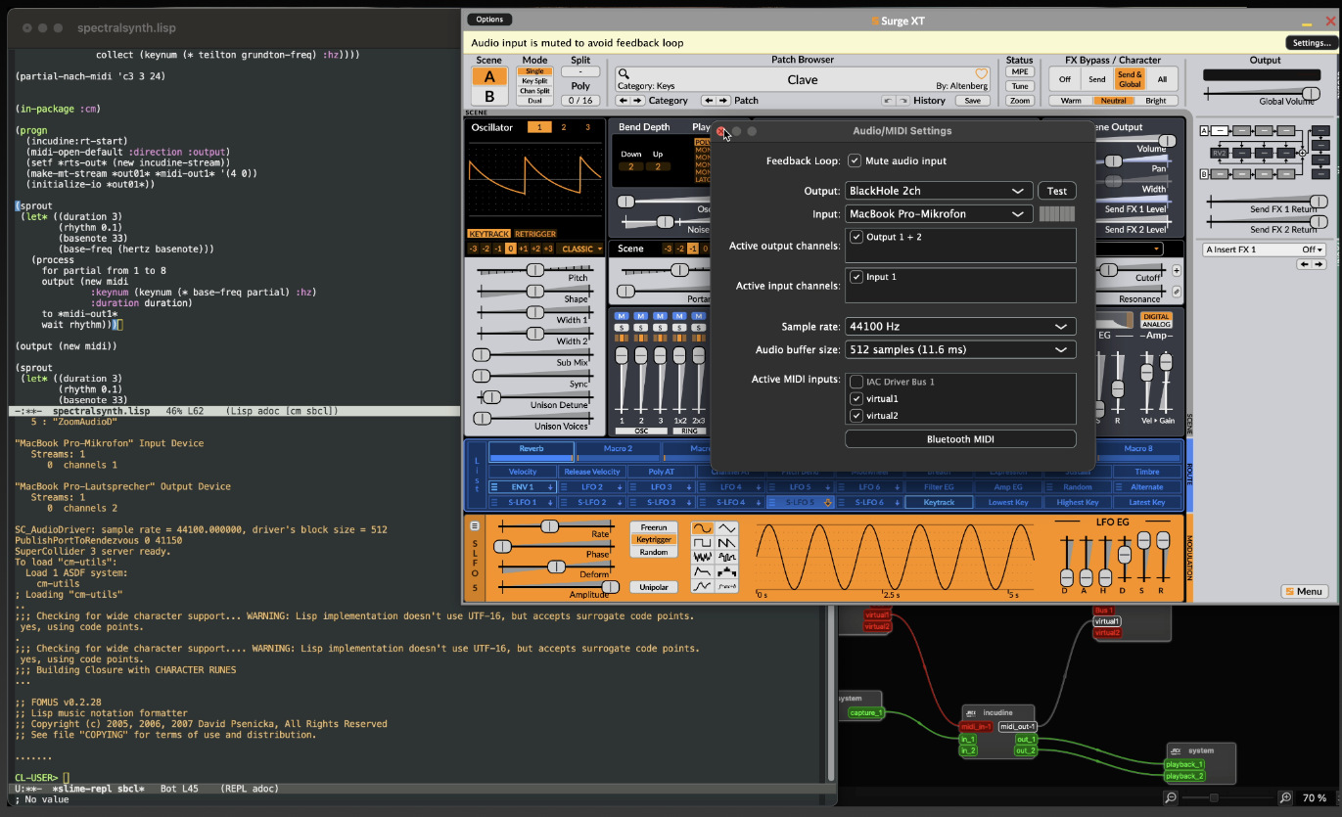This screenshot has height=817, width=1342.
Task: Select the formula LFO shape
Action: point(725,586)
